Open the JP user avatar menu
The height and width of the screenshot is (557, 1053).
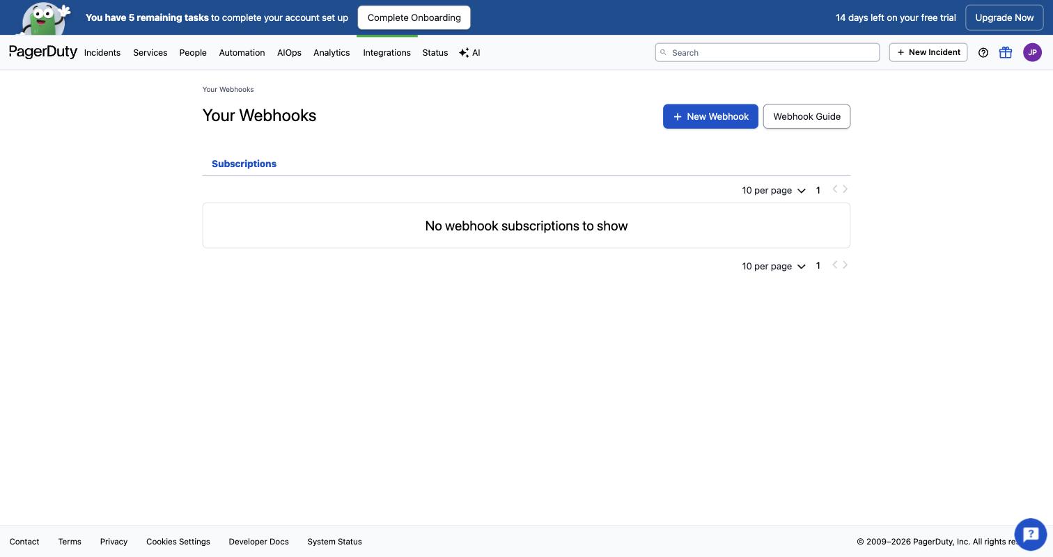click(1032, 52)
